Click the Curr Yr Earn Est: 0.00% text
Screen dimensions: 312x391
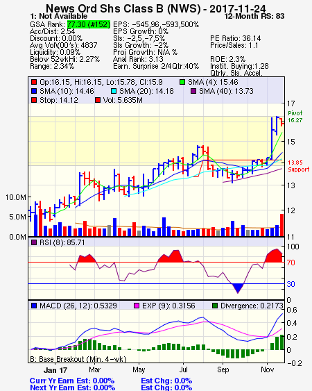tap(72, 381)
